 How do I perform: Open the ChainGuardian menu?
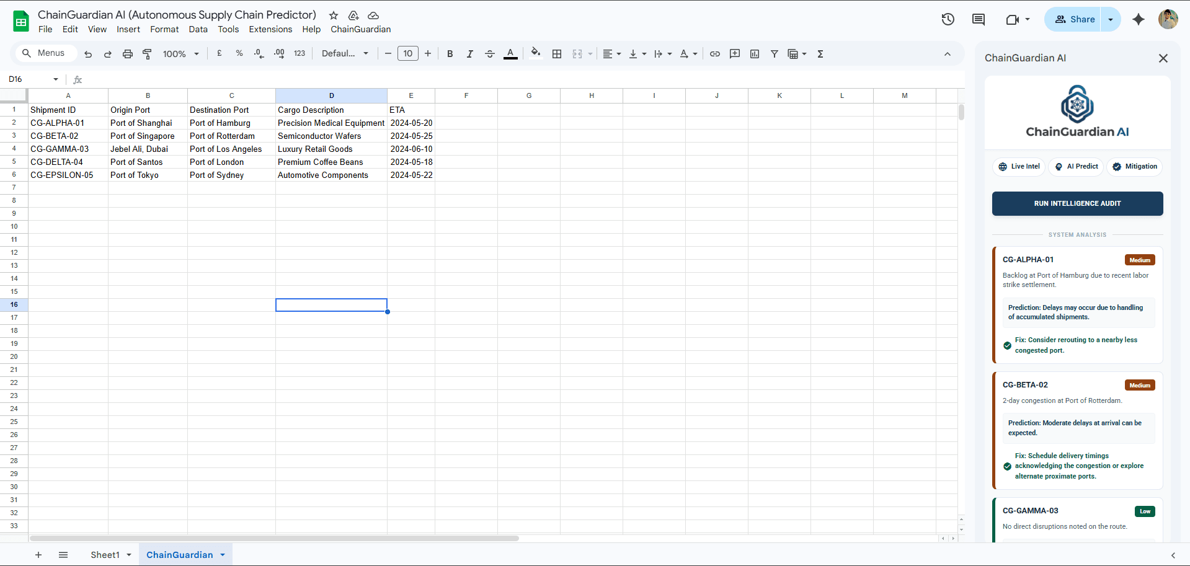coord(361,29)
